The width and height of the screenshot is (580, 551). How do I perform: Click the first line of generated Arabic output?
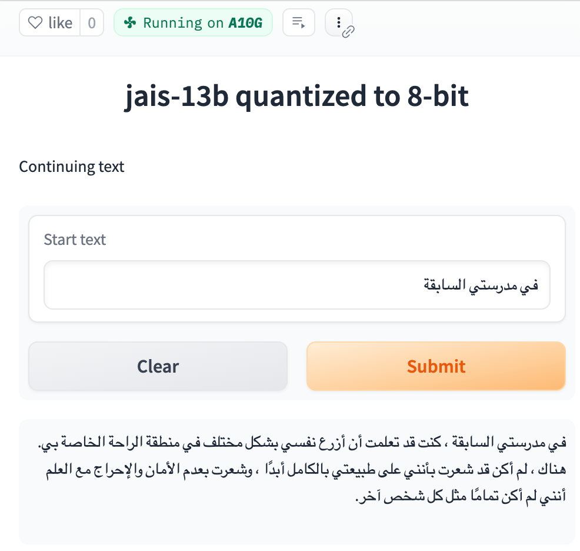click(x=302, y=442)
